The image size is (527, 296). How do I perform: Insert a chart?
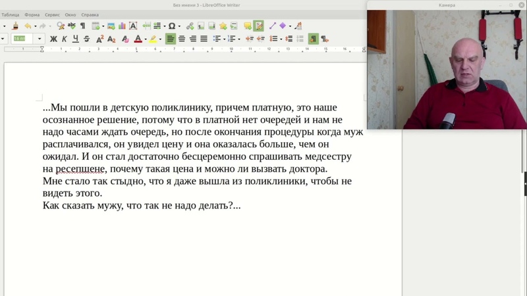click(122, 26)
